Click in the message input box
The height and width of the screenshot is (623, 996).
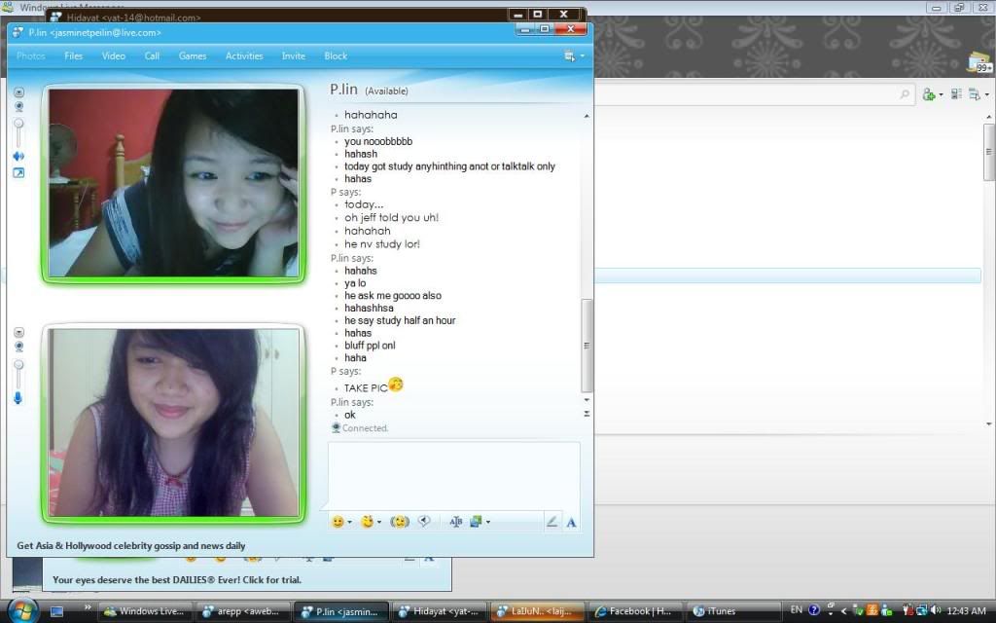(453, 475)
